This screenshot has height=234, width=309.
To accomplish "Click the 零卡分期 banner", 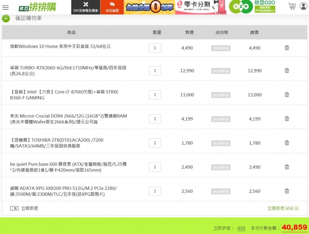I will [x=200, y=7].
